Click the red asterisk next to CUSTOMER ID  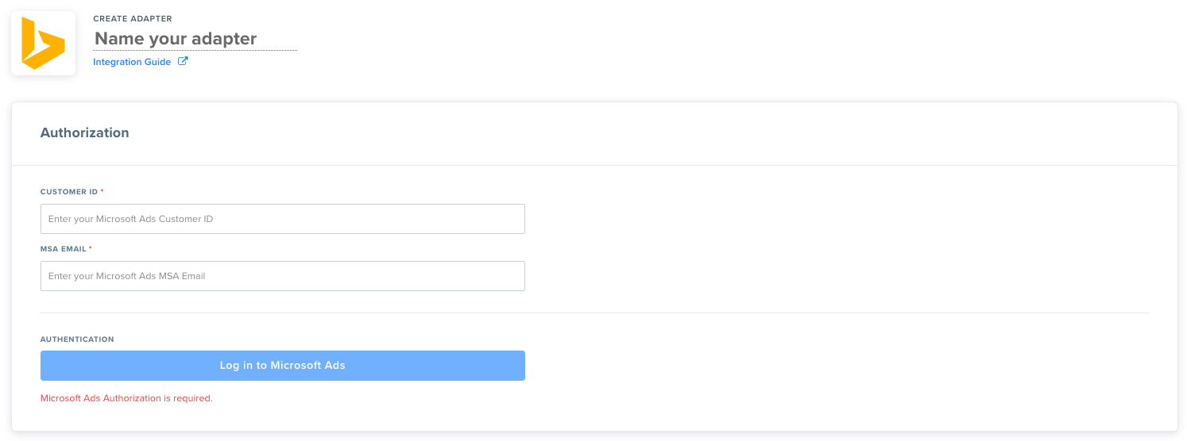tap(102, 191)
